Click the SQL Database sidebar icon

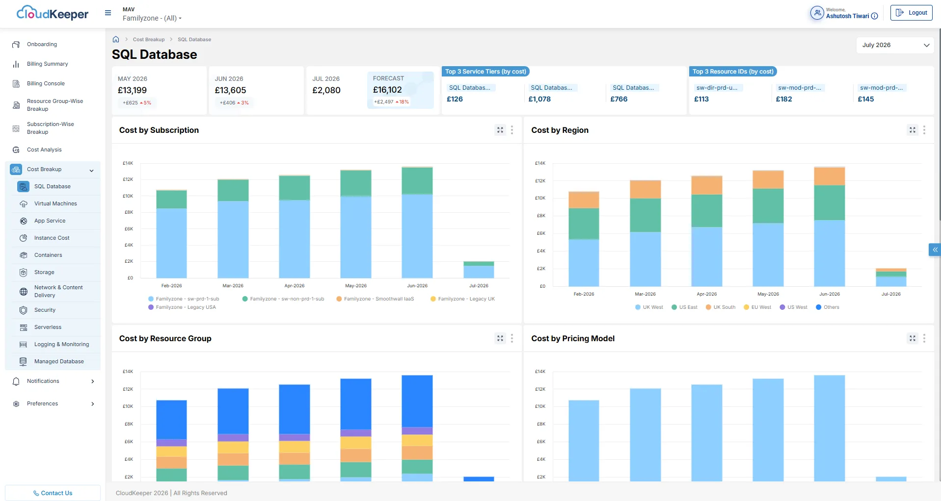[x=23, y=187]
